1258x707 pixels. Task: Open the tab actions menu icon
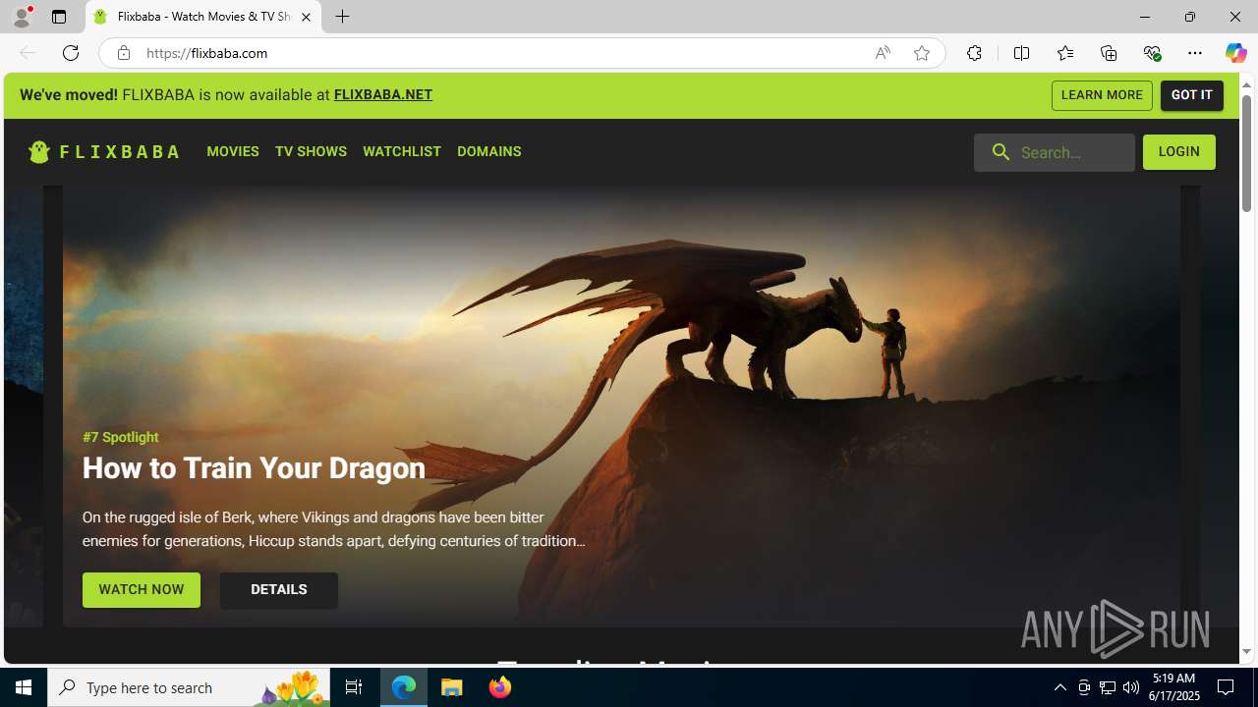(59, 17)
